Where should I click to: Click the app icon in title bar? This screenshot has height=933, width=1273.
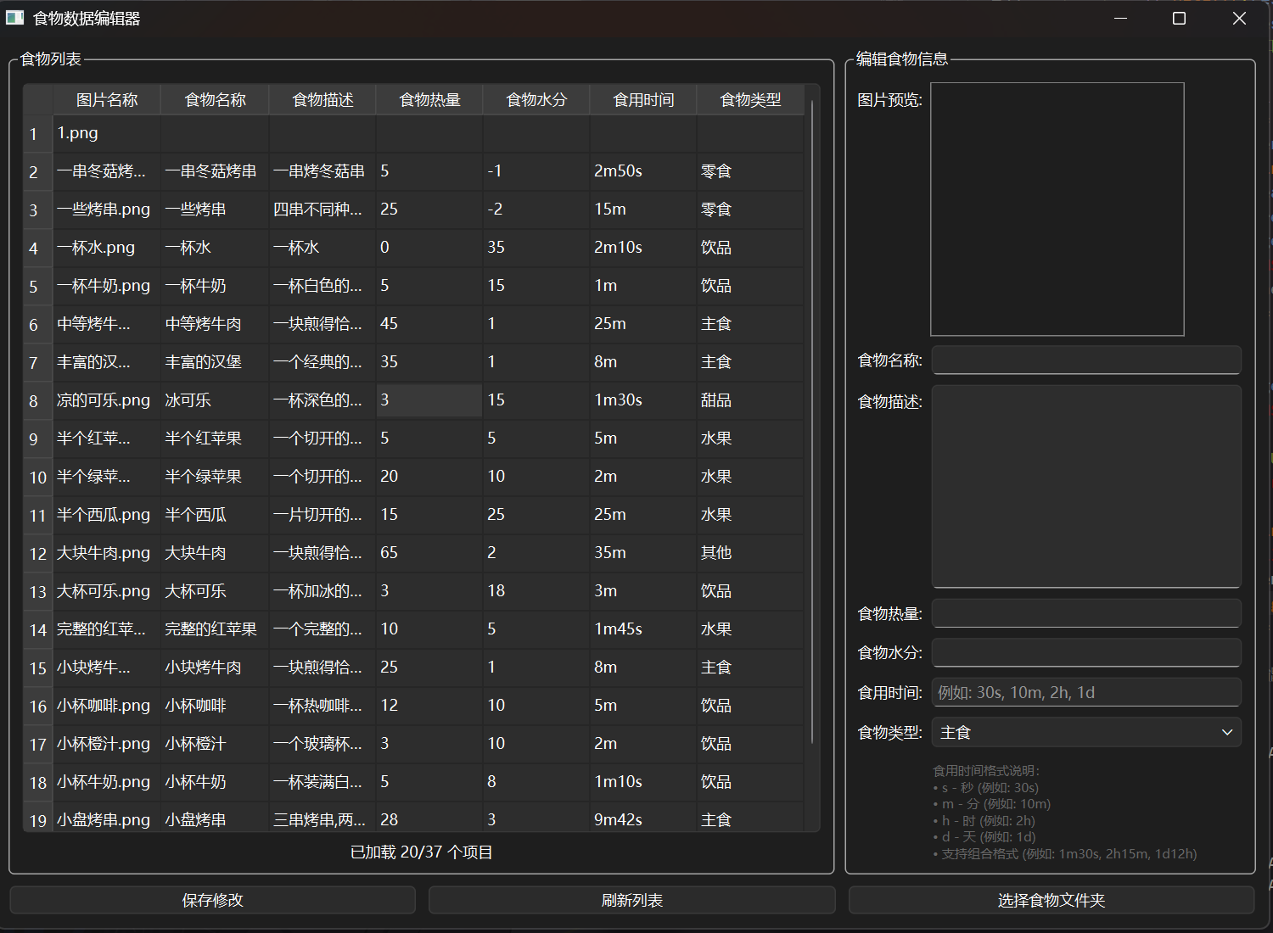[15, 18]
